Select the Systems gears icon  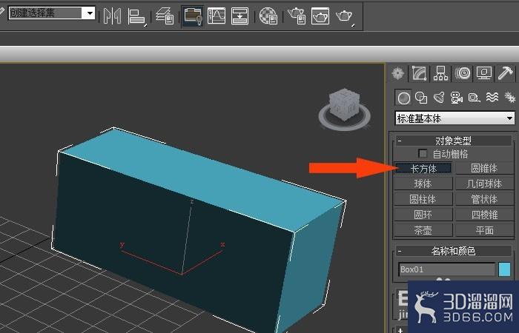pos(510,97)
